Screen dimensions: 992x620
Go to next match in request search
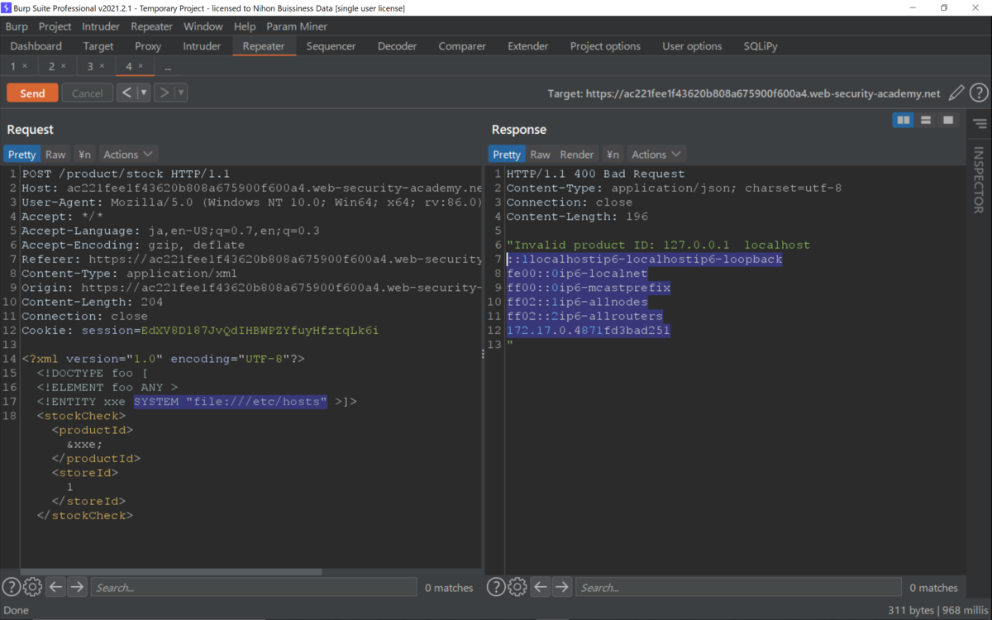77,587
